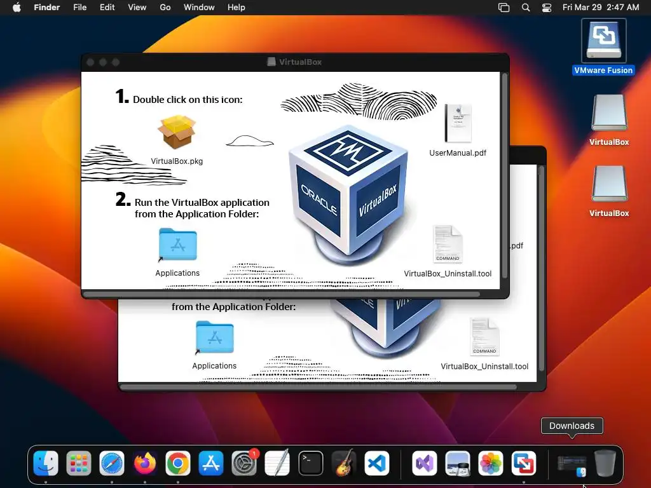Open Finder from the Dock
The width and height of the screenshot is (651, 488).
[x=46, y=463]
